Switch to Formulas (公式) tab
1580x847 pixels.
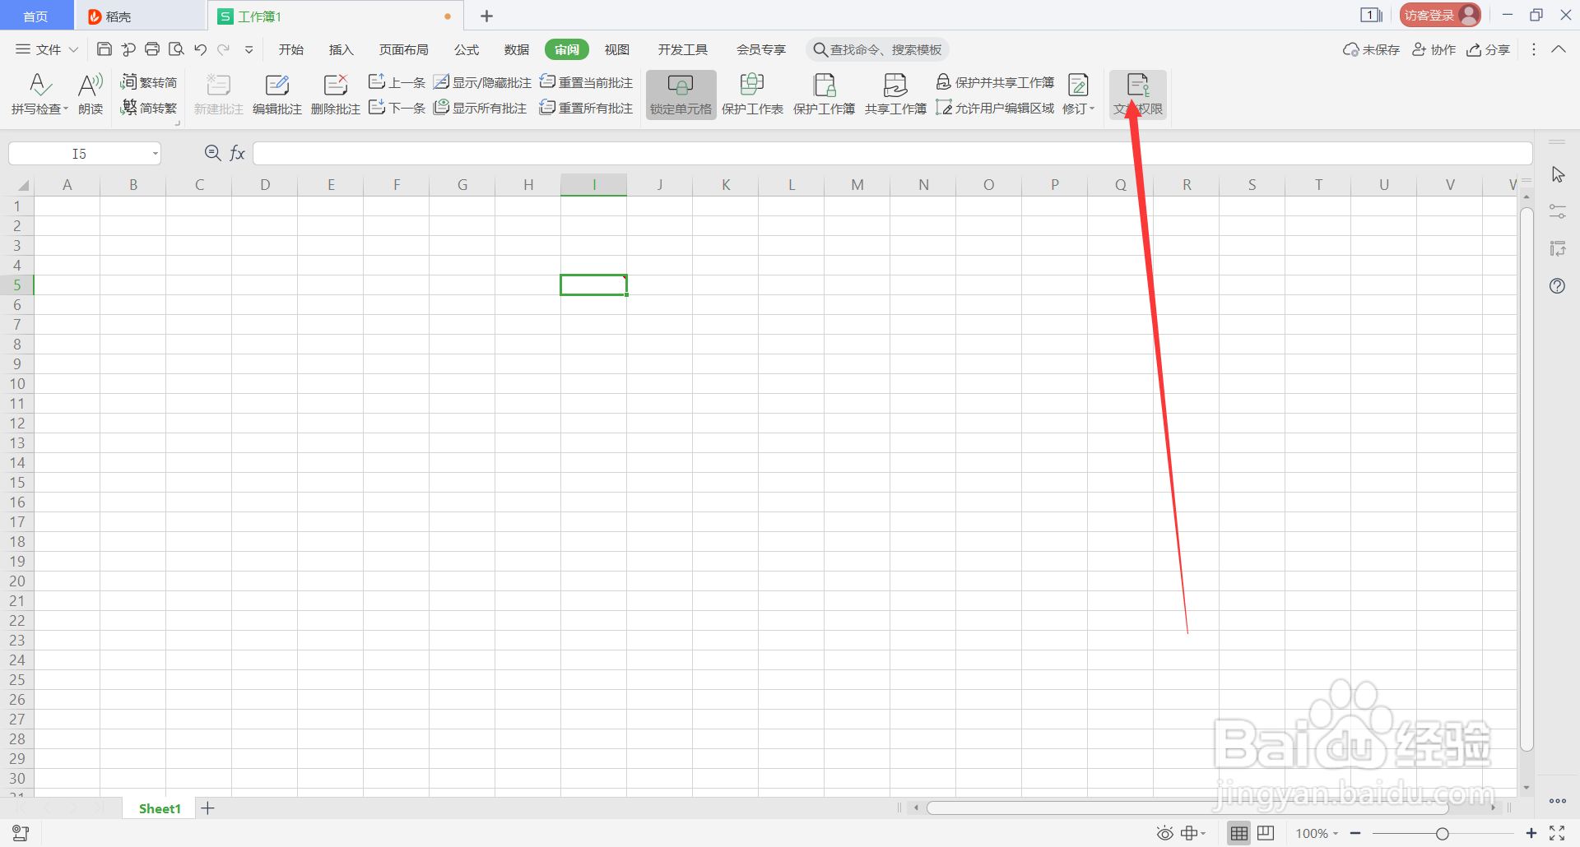click(x=466, y=49)
